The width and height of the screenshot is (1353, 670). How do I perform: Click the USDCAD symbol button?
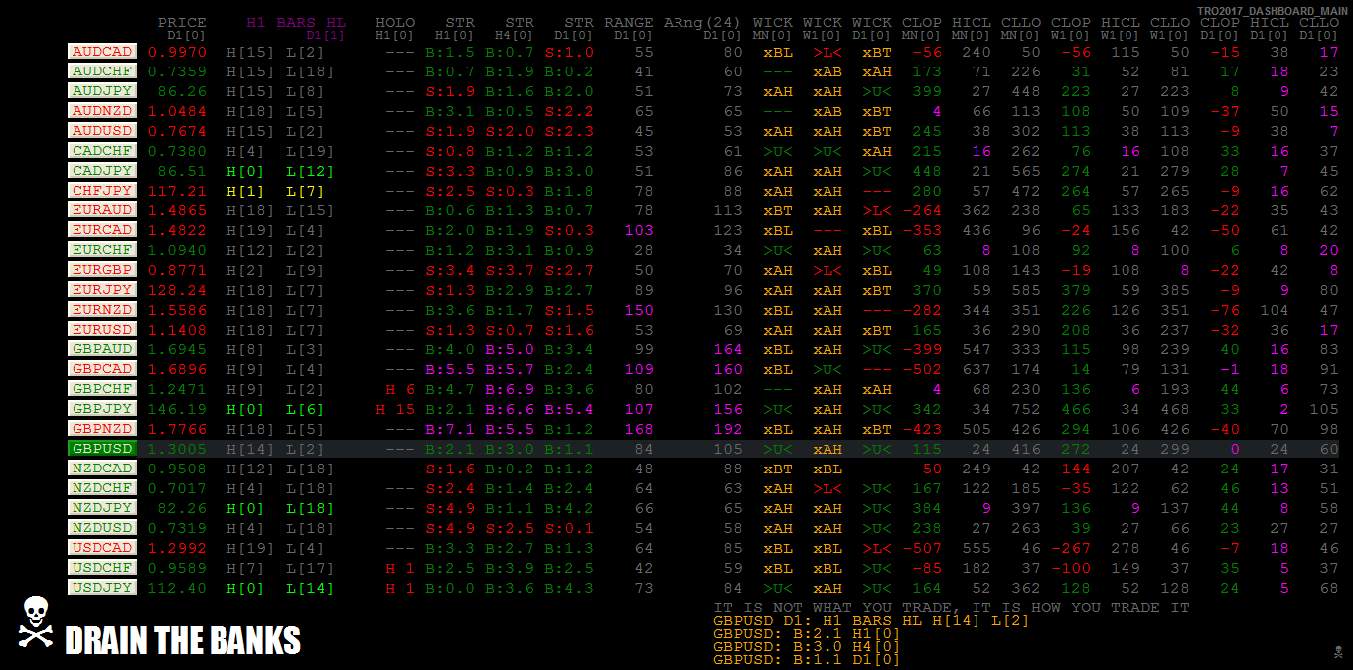point(102,548)
